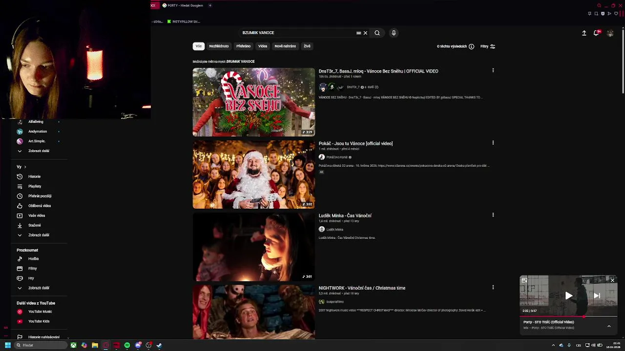Open 'Vánoce Bez Sněhu' thumbnail
Viewport: 625px width, 351px height.
click(254, 102)
